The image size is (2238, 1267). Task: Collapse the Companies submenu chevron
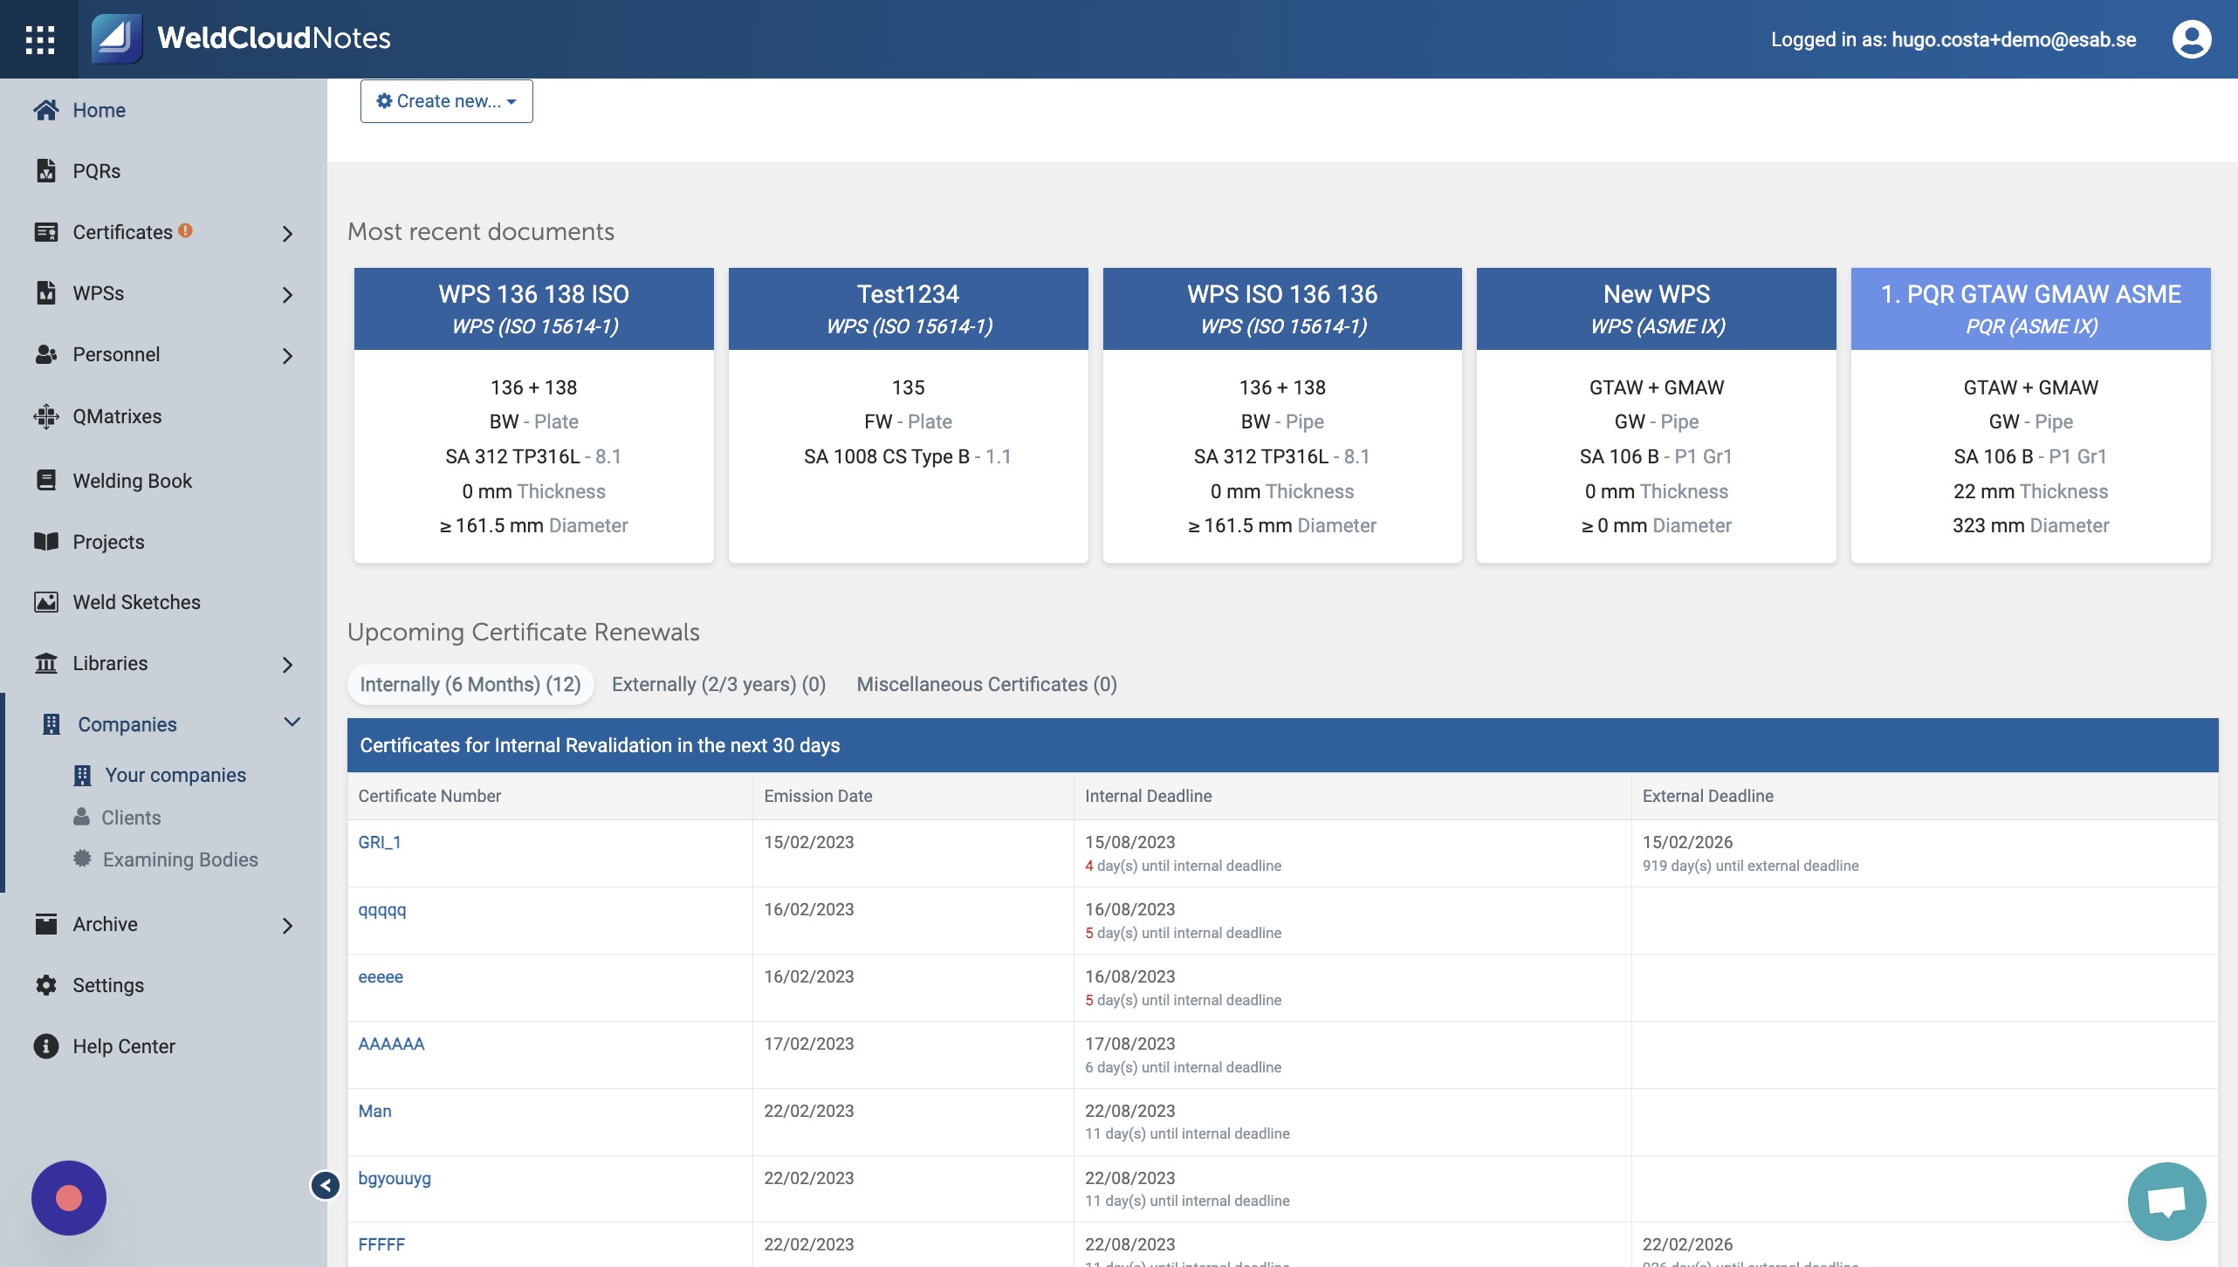pos(292,723)
